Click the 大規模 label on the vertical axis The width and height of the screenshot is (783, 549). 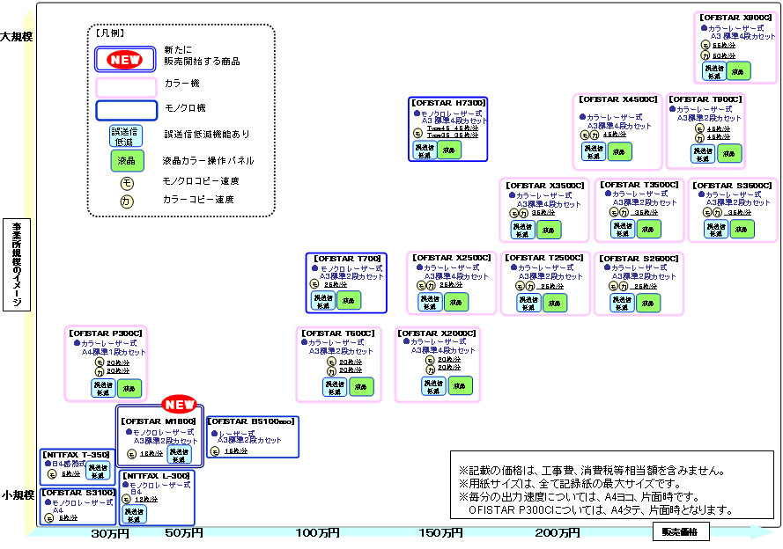coord(17,37)
